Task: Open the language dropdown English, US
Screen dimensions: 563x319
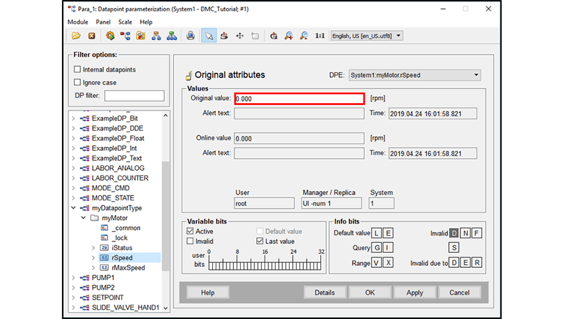Action: click(367, 36)
